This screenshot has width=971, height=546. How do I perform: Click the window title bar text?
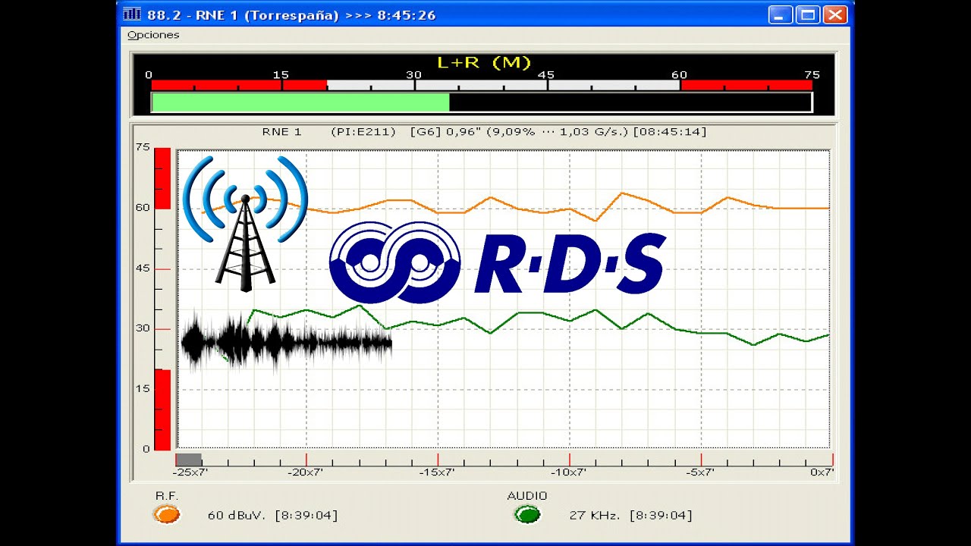pyautogui.click(x=291, y=15)
